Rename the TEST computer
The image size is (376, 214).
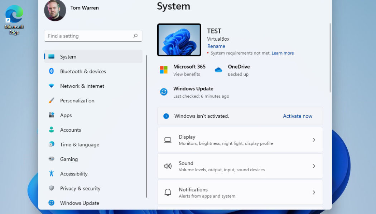pyautogui.click(x=216, y=46)
